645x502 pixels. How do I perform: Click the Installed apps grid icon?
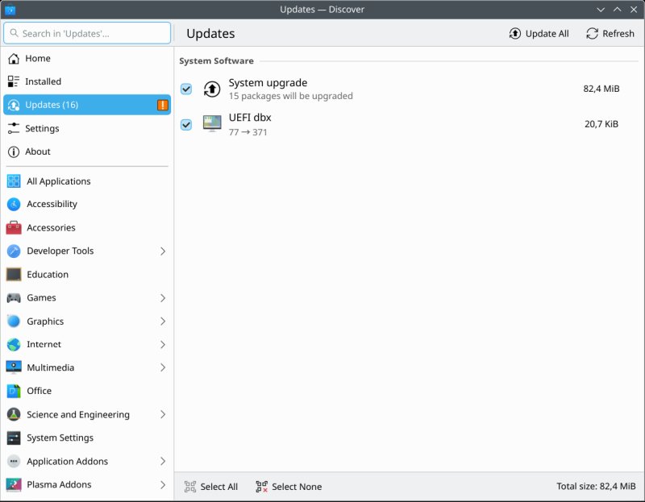tap(14, 81)
